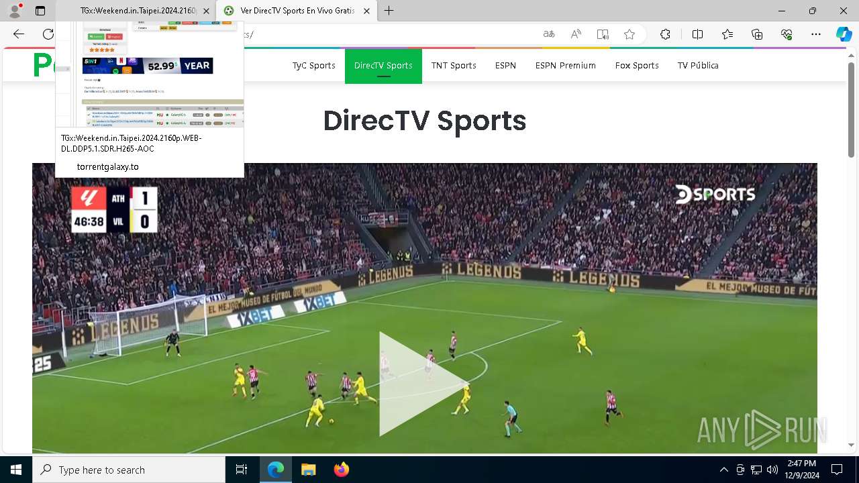Open the ESPN channel
859x483 pixels.
point(505,66)
